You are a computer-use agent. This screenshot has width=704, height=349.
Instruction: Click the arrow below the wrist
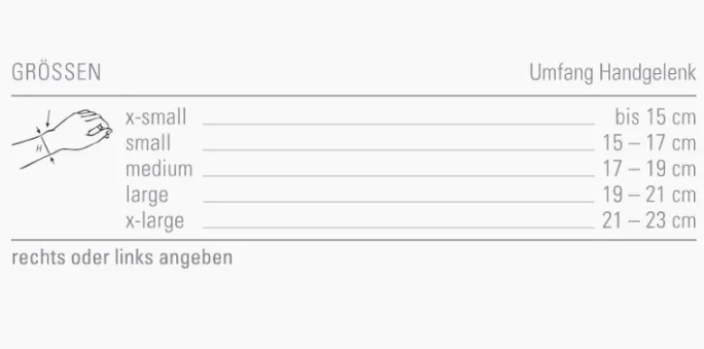52,161
